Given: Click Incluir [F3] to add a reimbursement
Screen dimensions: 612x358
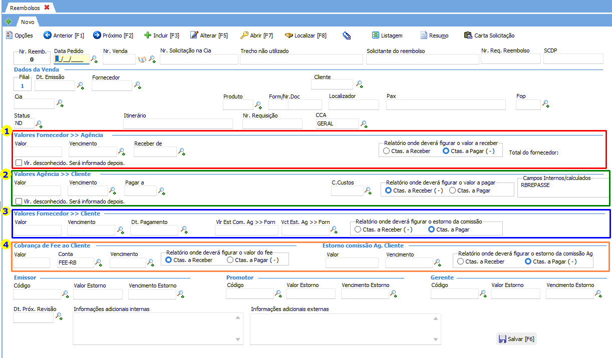Looking at the screenshot, I should coord(161,35).
